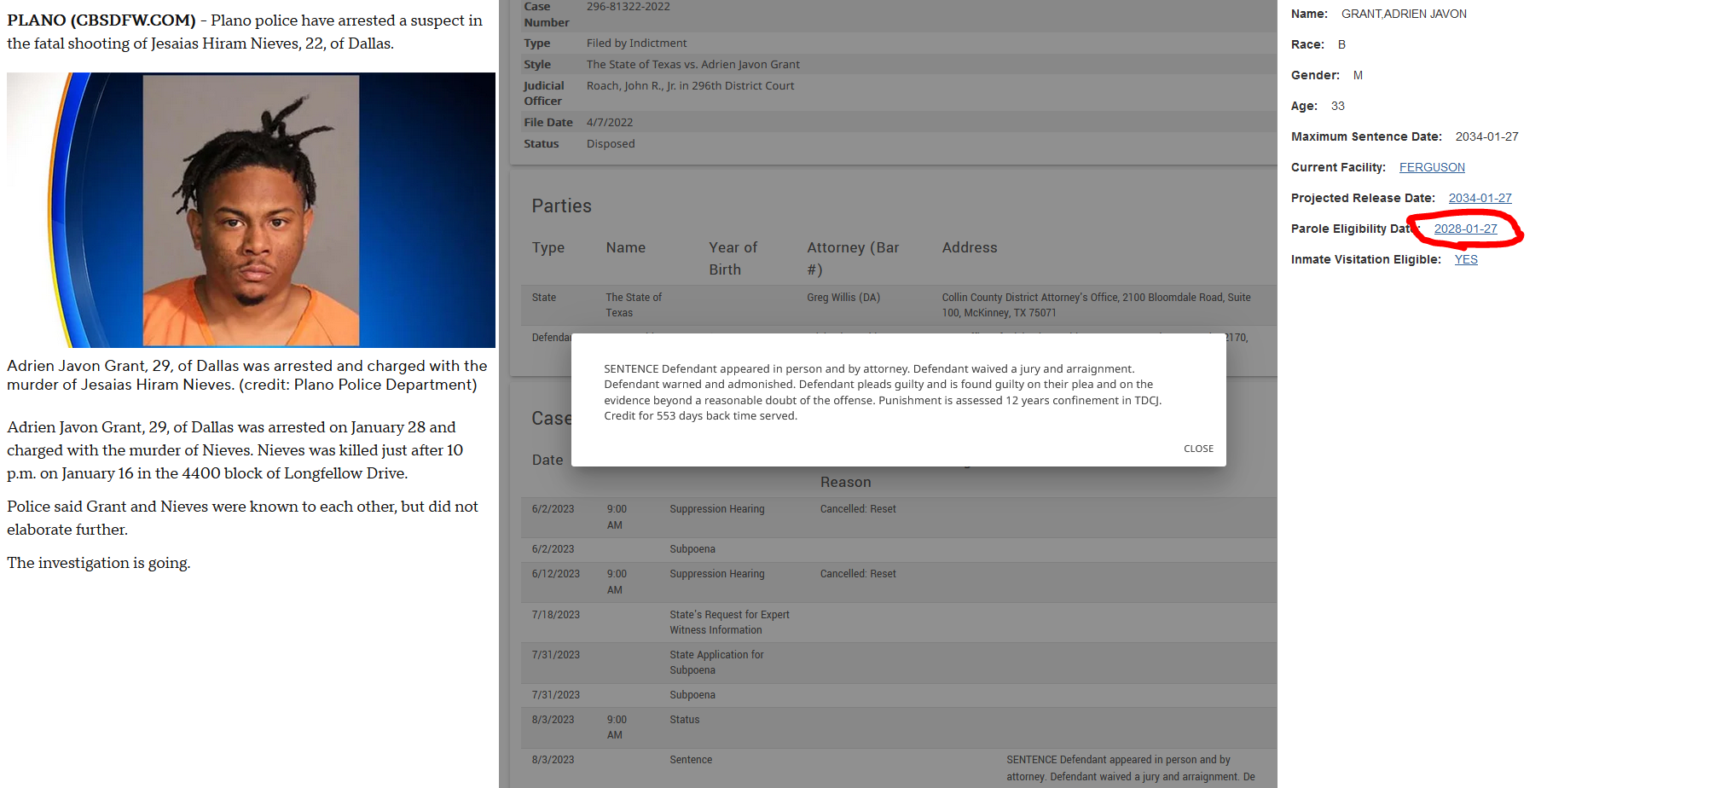This screenshot has width=1715, height=788.
Task: Click the Collin County District Attorney's Office address
Action: pyautogui.click(x=1096, y=305)
